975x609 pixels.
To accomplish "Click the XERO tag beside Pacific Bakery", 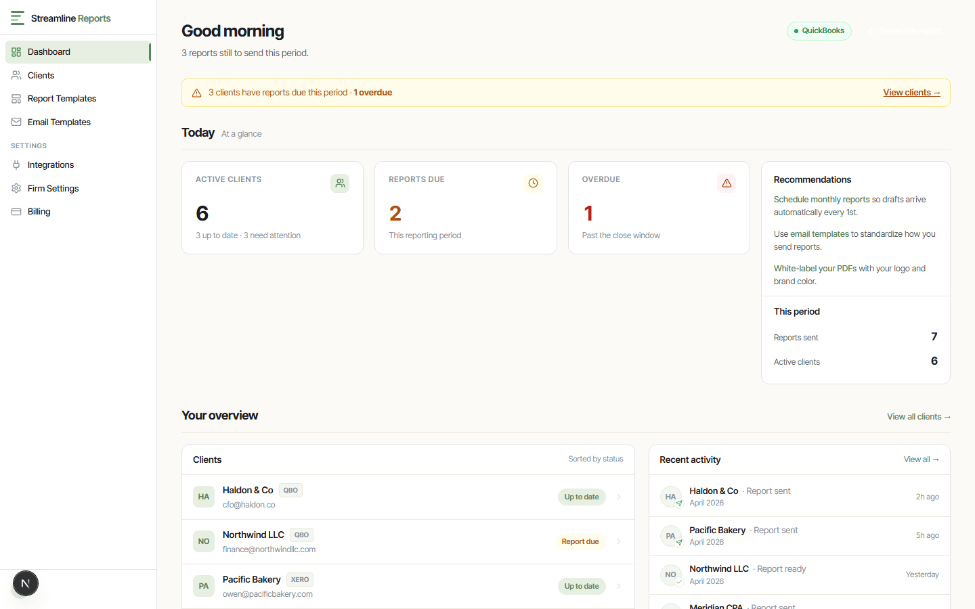I will [x=300, y=580].
